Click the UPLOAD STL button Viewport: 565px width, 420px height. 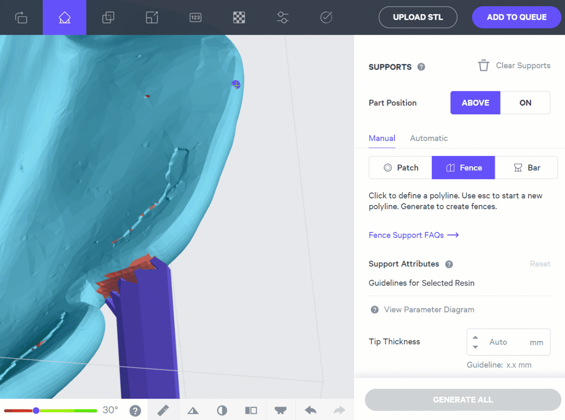[418, 17]
